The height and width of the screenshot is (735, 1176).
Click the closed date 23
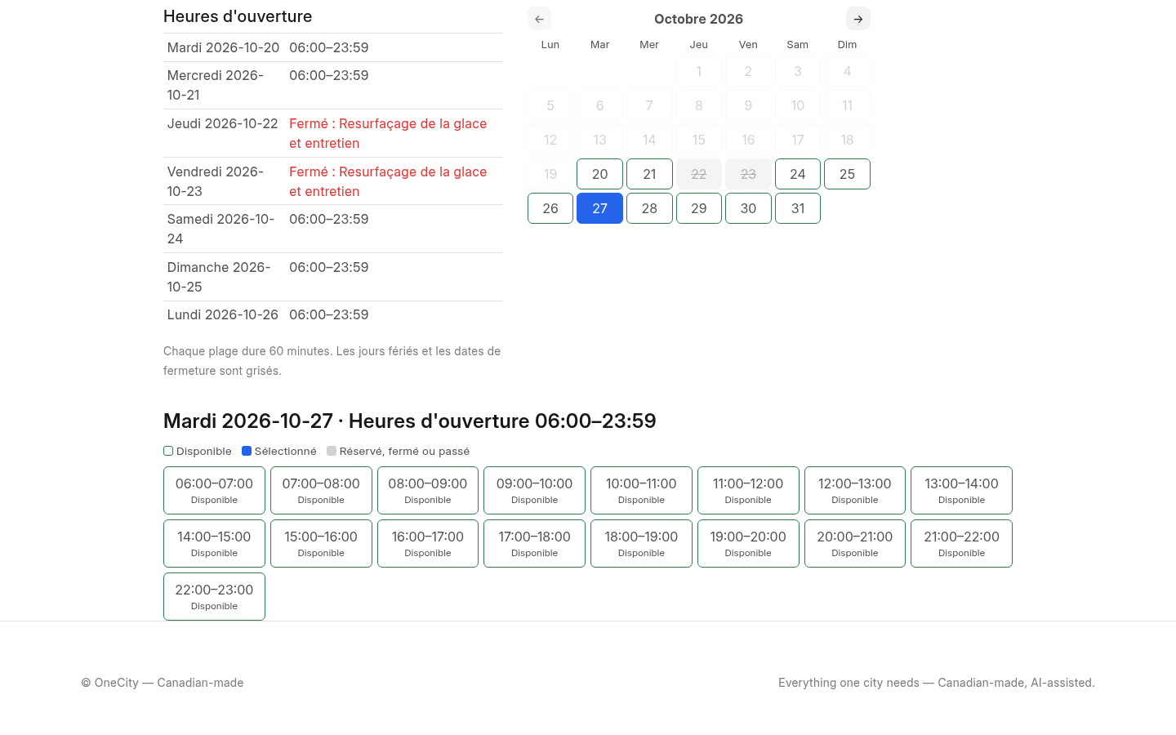click(x=748, y=174)
